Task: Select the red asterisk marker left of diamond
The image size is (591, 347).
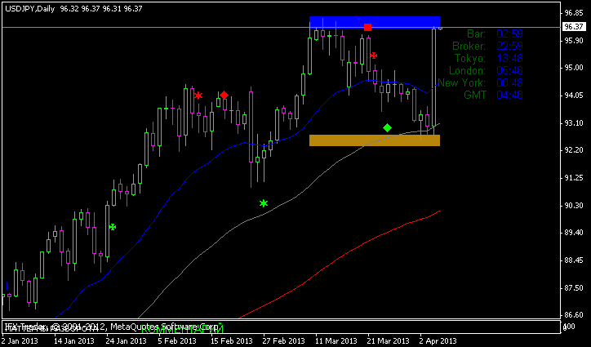Action: 198,96
